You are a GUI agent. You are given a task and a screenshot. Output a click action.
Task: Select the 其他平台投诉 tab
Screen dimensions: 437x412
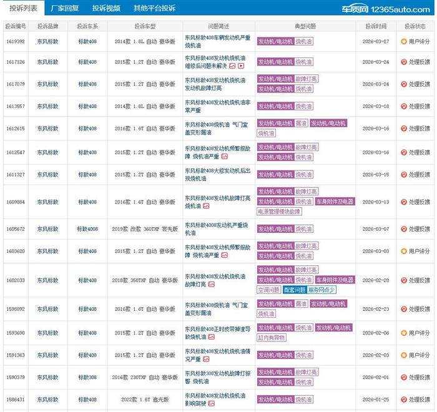154,9
